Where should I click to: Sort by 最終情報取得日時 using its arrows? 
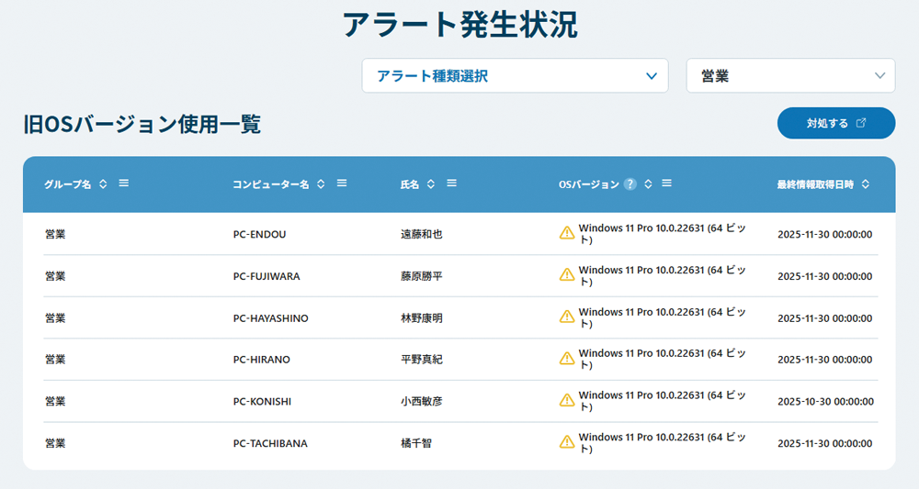click(x=866, y=184)
